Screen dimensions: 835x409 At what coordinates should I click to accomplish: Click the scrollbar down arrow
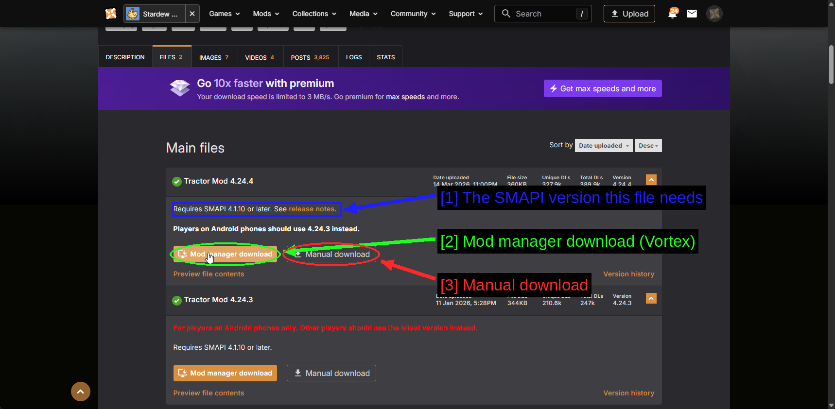pyautogui.click(x=831, y=405)
